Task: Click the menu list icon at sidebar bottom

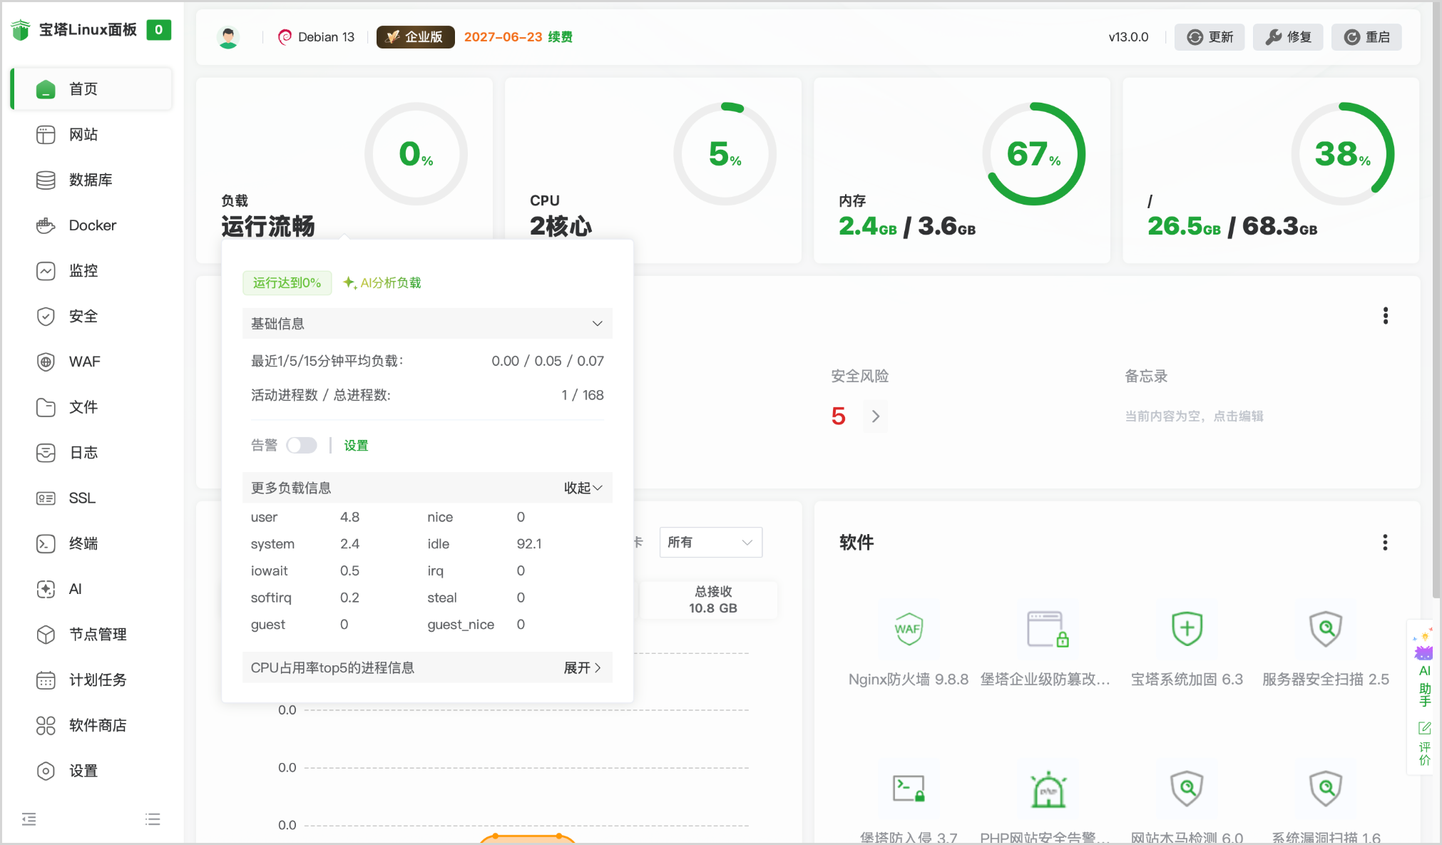Action: pyautogui.click(x=153, y=819)
